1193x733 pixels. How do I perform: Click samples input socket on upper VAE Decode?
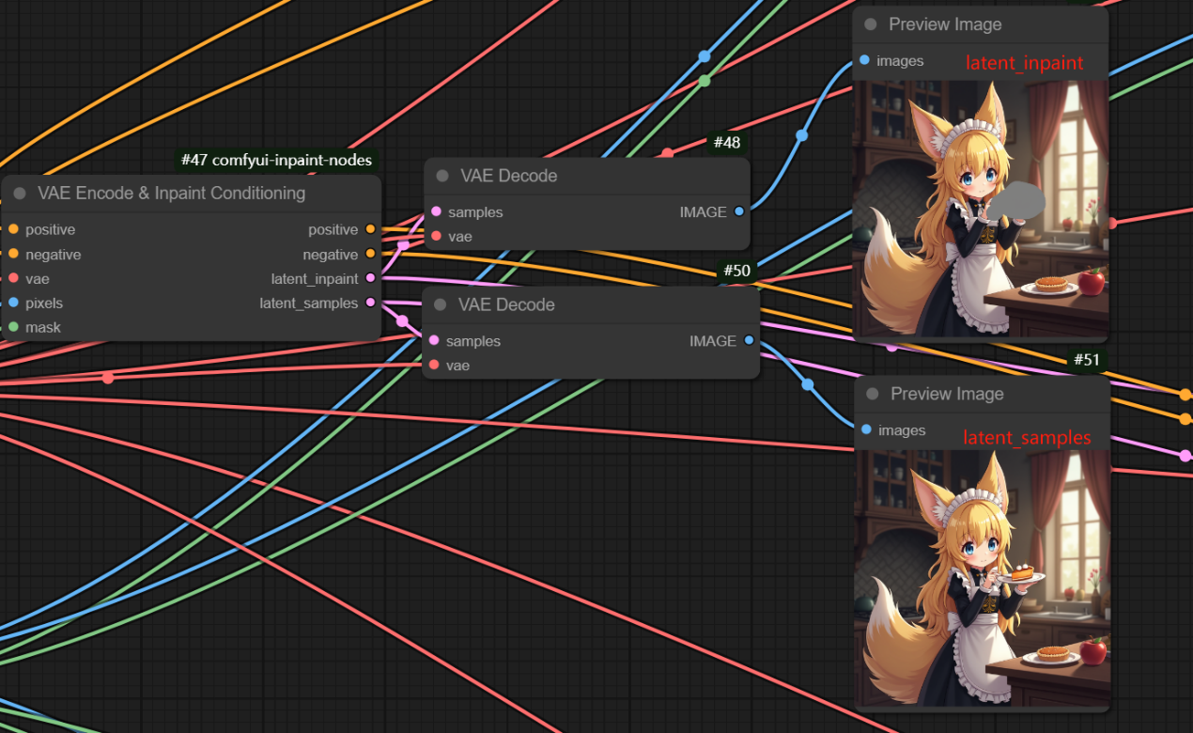436,211
